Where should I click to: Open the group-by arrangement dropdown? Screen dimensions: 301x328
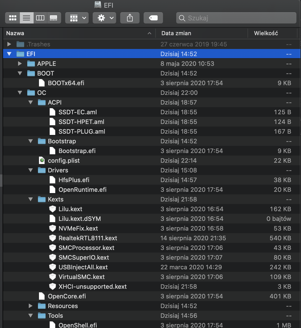(77, 18)
